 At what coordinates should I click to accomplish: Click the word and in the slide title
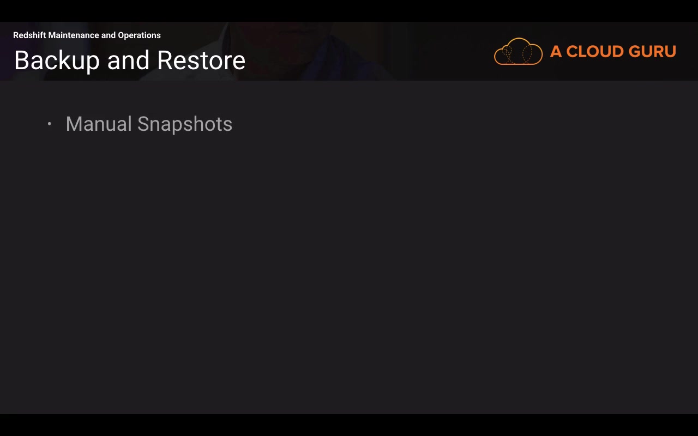click(129, 60)
